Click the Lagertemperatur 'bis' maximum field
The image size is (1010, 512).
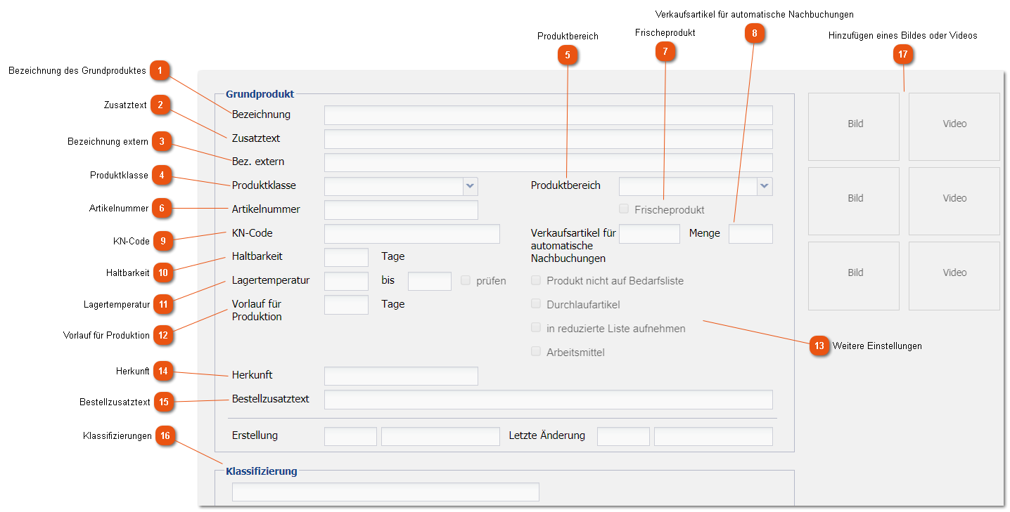coord(429,281)
